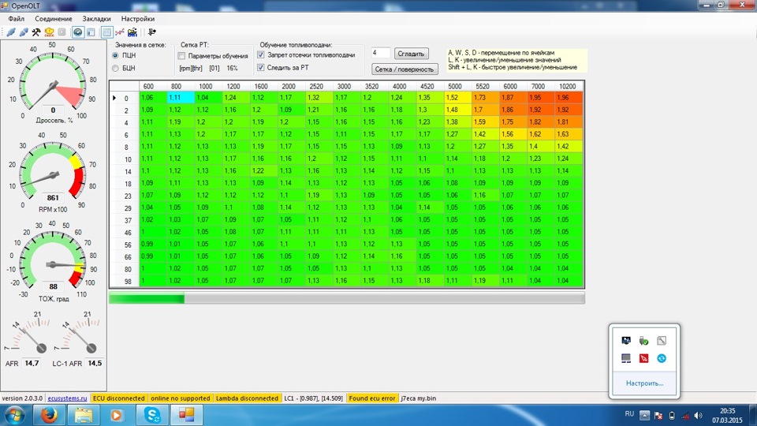Click the OpenOLT taskbar button icon
Viewport: 757px width, 426px height.
click(186, 415)
